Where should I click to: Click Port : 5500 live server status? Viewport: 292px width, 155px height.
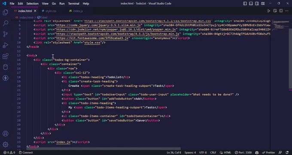pos(243,152)
